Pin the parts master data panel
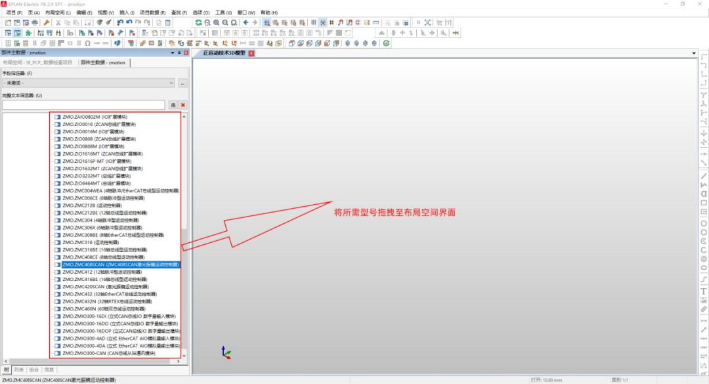Viewport: 709px width, 384px height. coord(179,53)
